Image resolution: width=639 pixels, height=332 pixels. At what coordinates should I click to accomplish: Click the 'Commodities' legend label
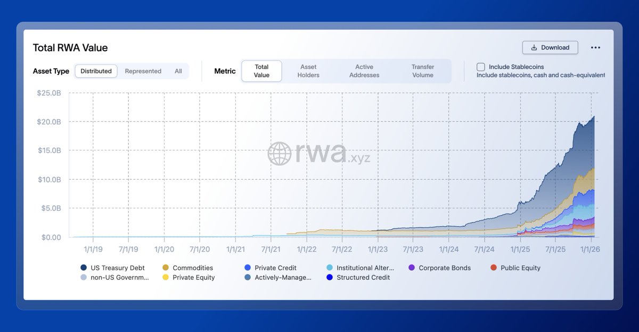(193, 268)
